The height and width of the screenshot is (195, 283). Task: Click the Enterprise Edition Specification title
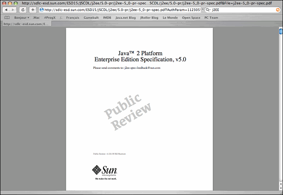click(x=140, y=59)
